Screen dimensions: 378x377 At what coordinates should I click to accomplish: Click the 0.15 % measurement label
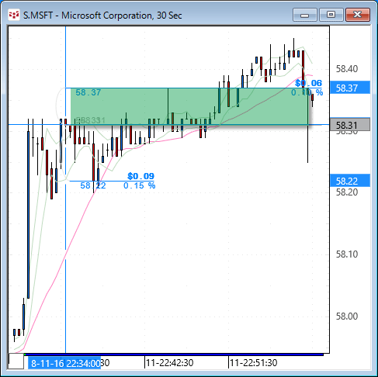(x=139, y=185)
